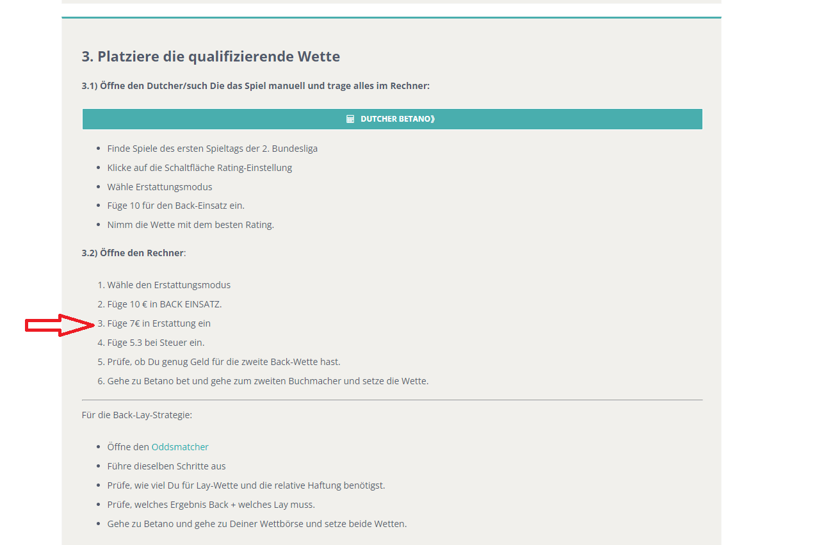The height and width of the screenshot is (545, 835).
Task: Click text 'Nimm die Wette mit dem besten Rating.'
Action: [x=191, y=225]
